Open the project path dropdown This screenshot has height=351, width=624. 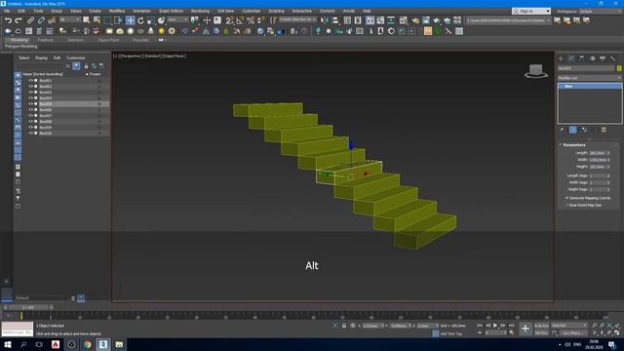coord(509,19)
